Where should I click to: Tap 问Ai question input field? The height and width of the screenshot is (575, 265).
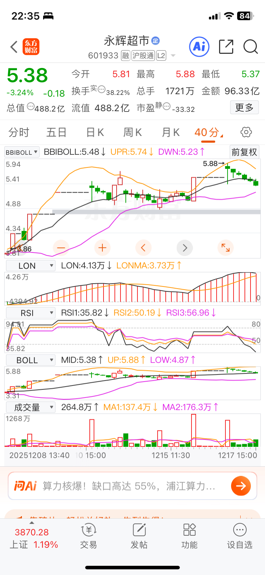(132, 486)
